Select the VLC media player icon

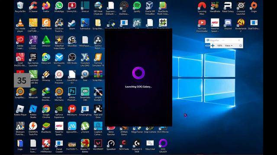click(x=20, y=25)
